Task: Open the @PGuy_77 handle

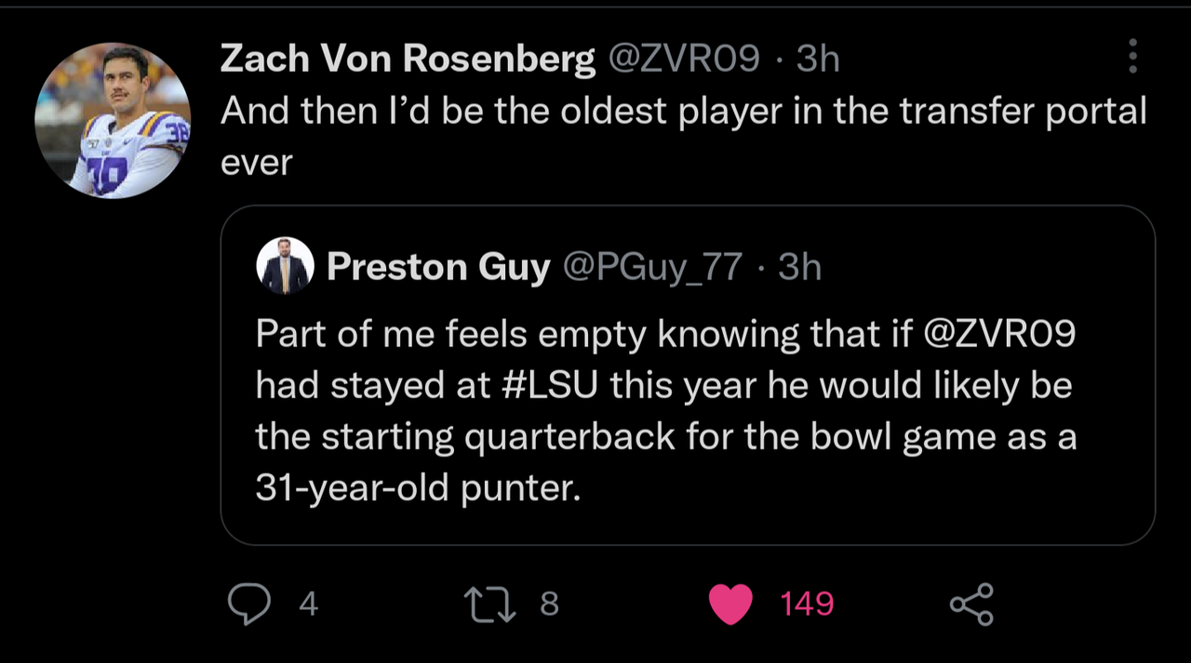Action: point(651,268)
